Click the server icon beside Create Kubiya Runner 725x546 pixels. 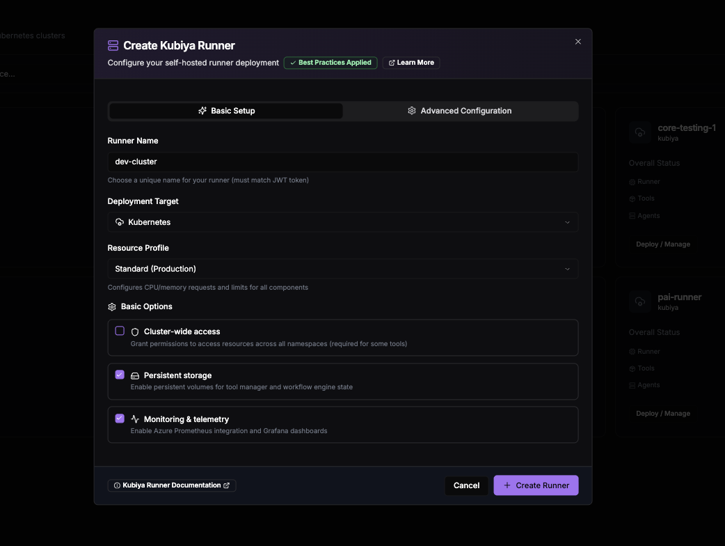tap(113, 45)
